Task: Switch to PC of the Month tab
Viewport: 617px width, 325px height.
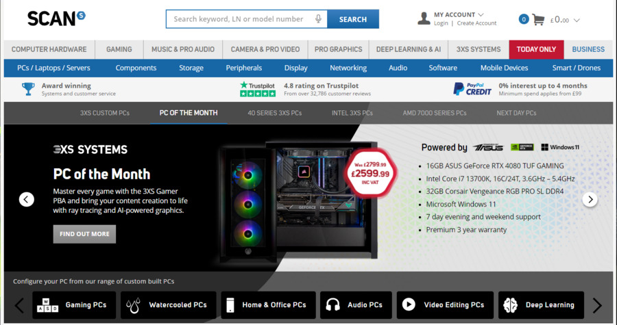Action: [x=189, y=113]
